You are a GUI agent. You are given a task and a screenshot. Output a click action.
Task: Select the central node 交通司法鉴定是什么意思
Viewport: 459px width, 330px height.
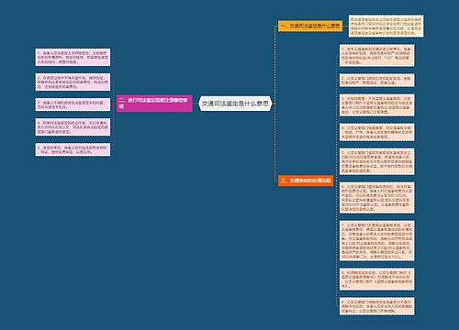(x=235, y=104)
